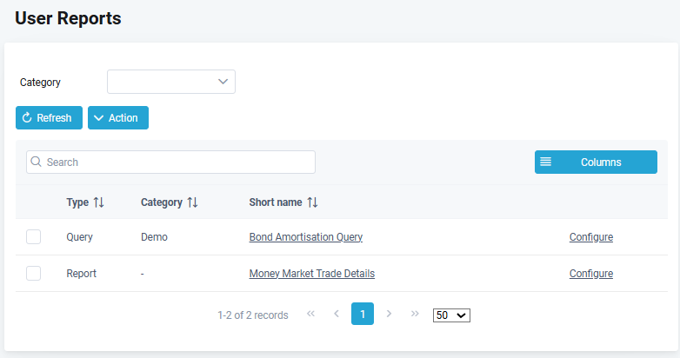Click the Category column sort icon
The height and width of the screenshot is (358, 680).
coord(192,202)
